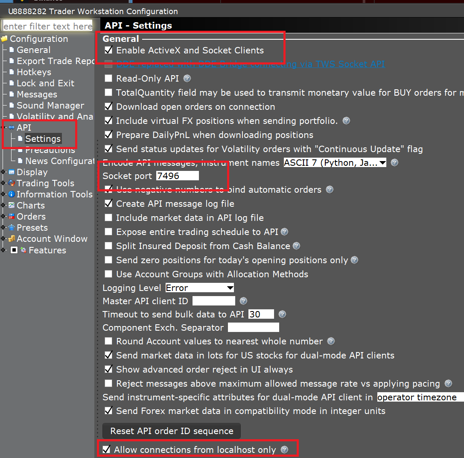Viewport: 464px width, 458px height.
Task: Expand the Information Tools tree node
Action: (3, 194)
